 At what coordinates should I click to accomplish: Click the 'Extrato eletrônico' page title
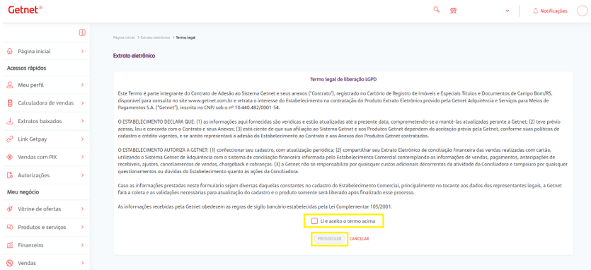[x=134, y=56]
